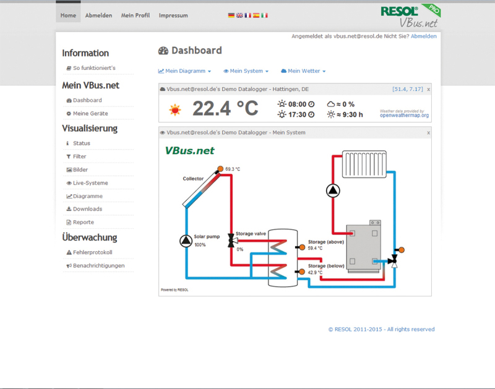Open So funktioniert's in the sidebar
Screen dimensions: 495x389
coord(94,68)
